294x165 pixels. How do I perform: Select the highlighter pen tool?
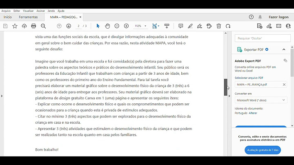pyautogui.click(x=190, y=26)
